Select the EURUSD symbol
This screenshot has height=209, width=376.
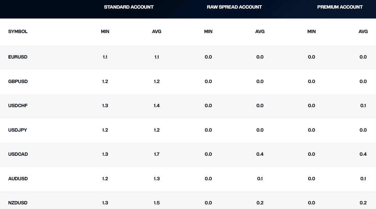point(18,57)
